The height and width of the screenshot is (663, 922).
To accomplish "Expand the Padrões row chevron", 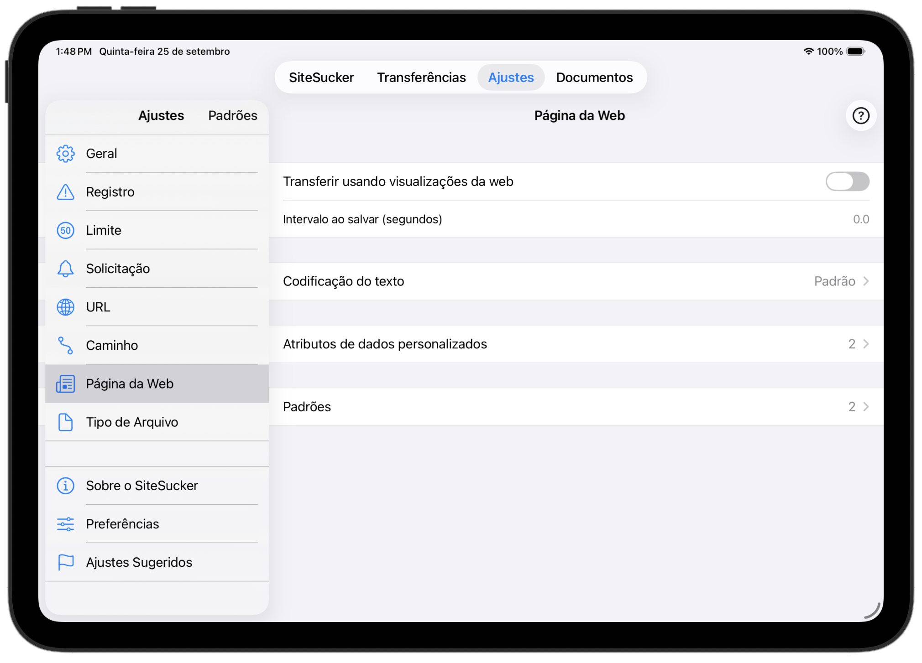I will pos(866,407).
